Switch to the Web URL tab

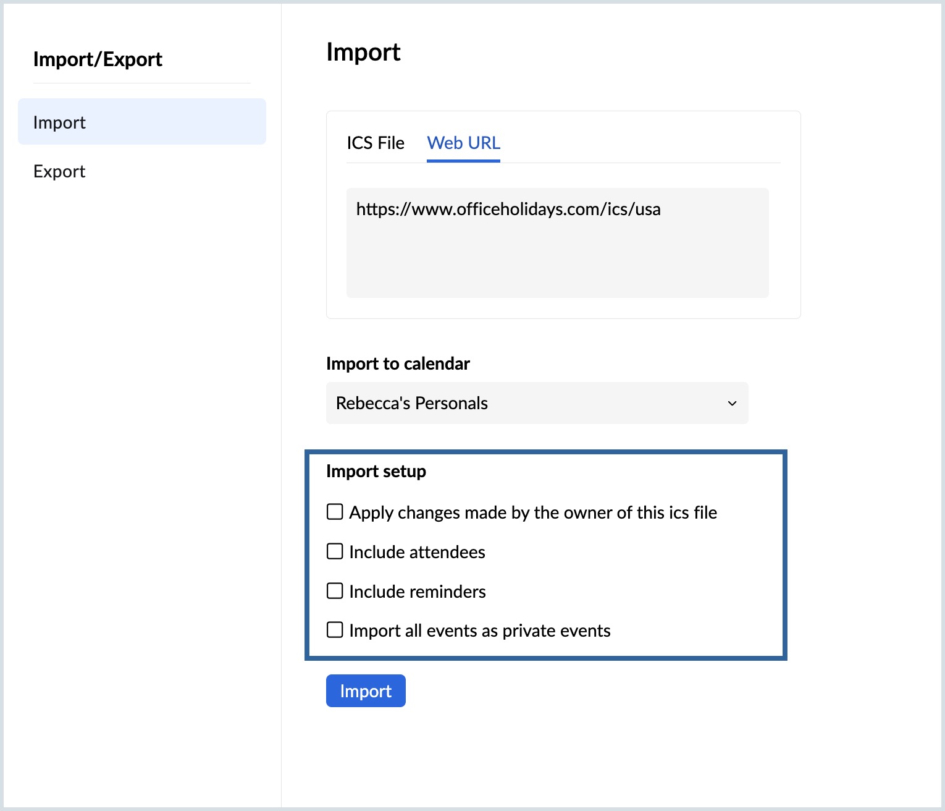coord(463,143)
